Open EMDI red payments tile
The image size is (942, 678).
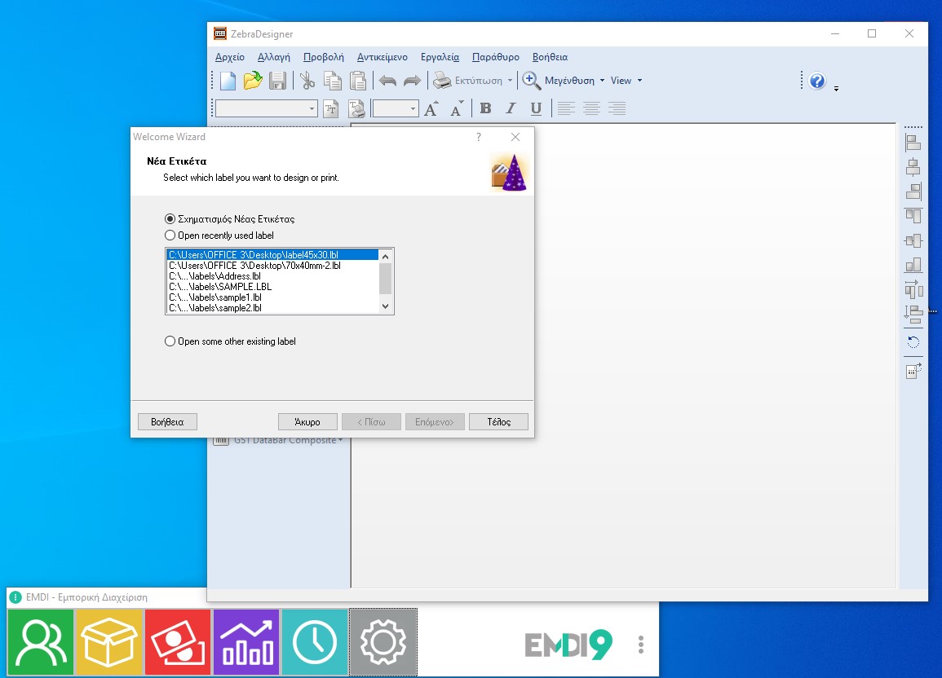pos(178,643)
